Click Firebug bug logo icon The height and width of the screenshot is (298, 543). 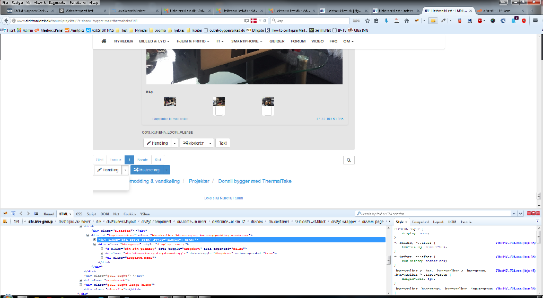pyautogui.click(x=5, y=214)
